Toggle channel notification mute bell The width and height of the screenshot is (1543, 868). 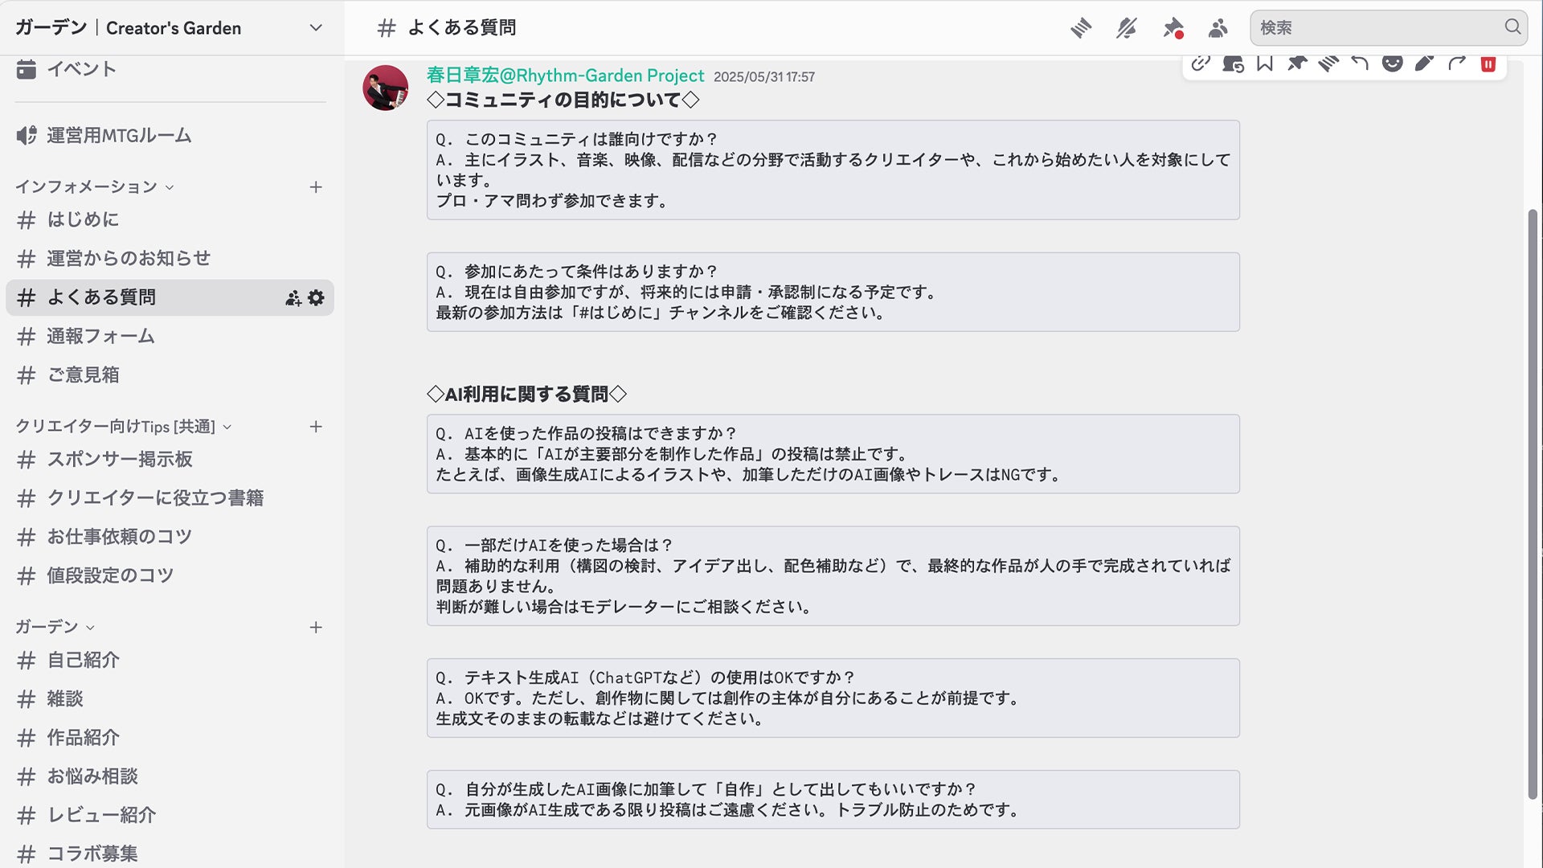(1126, 29)
